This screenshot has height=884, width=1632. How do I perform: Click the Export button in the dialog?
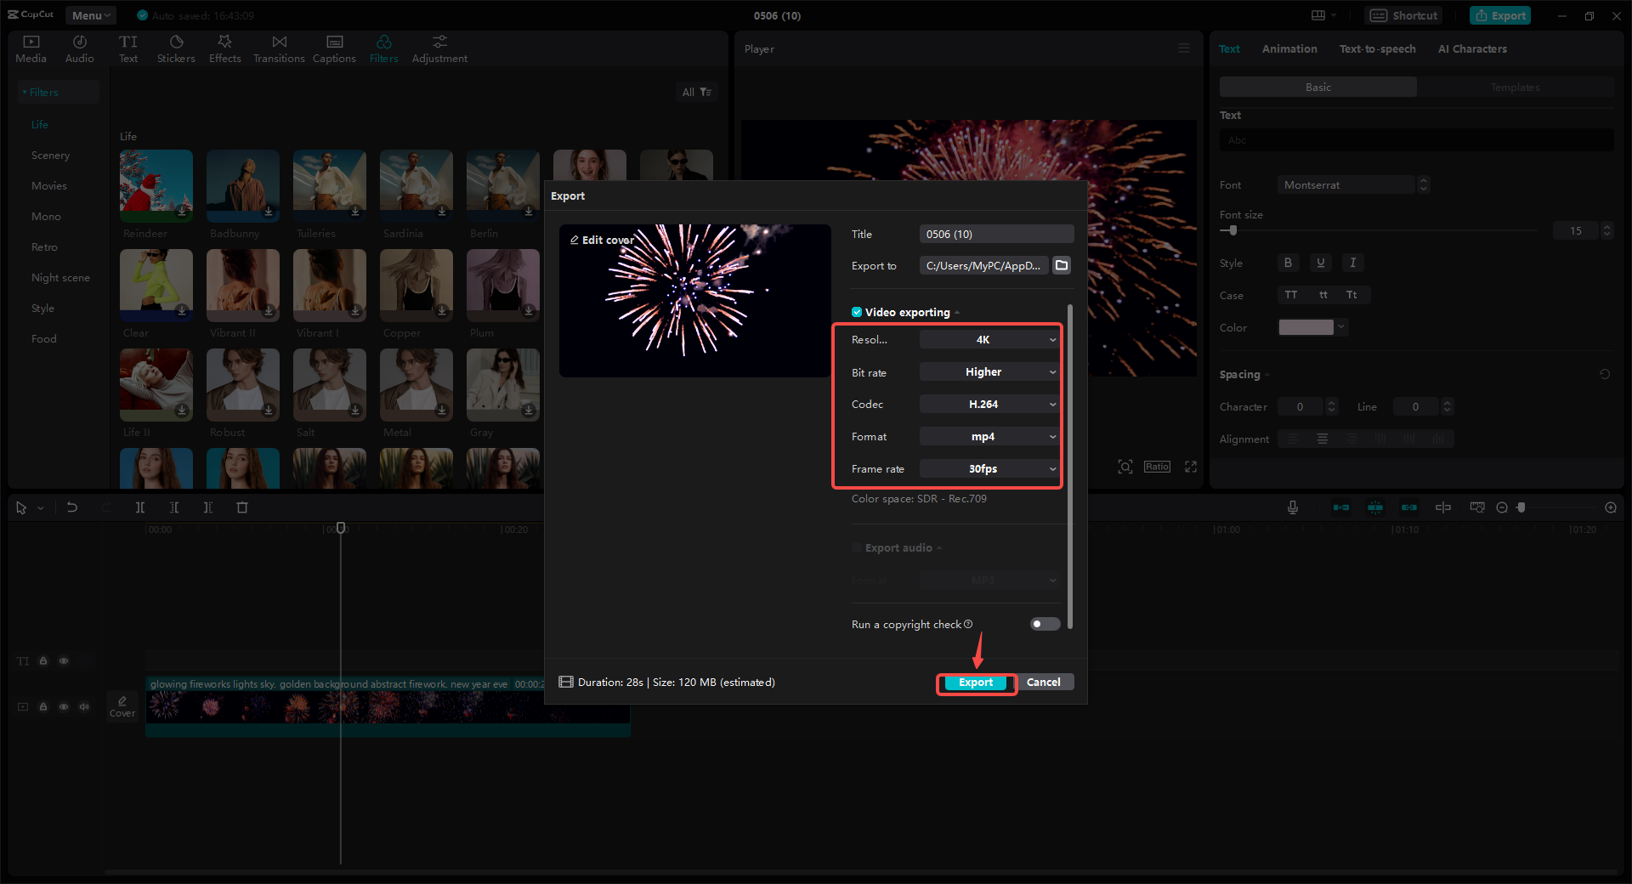click(976, 682)
